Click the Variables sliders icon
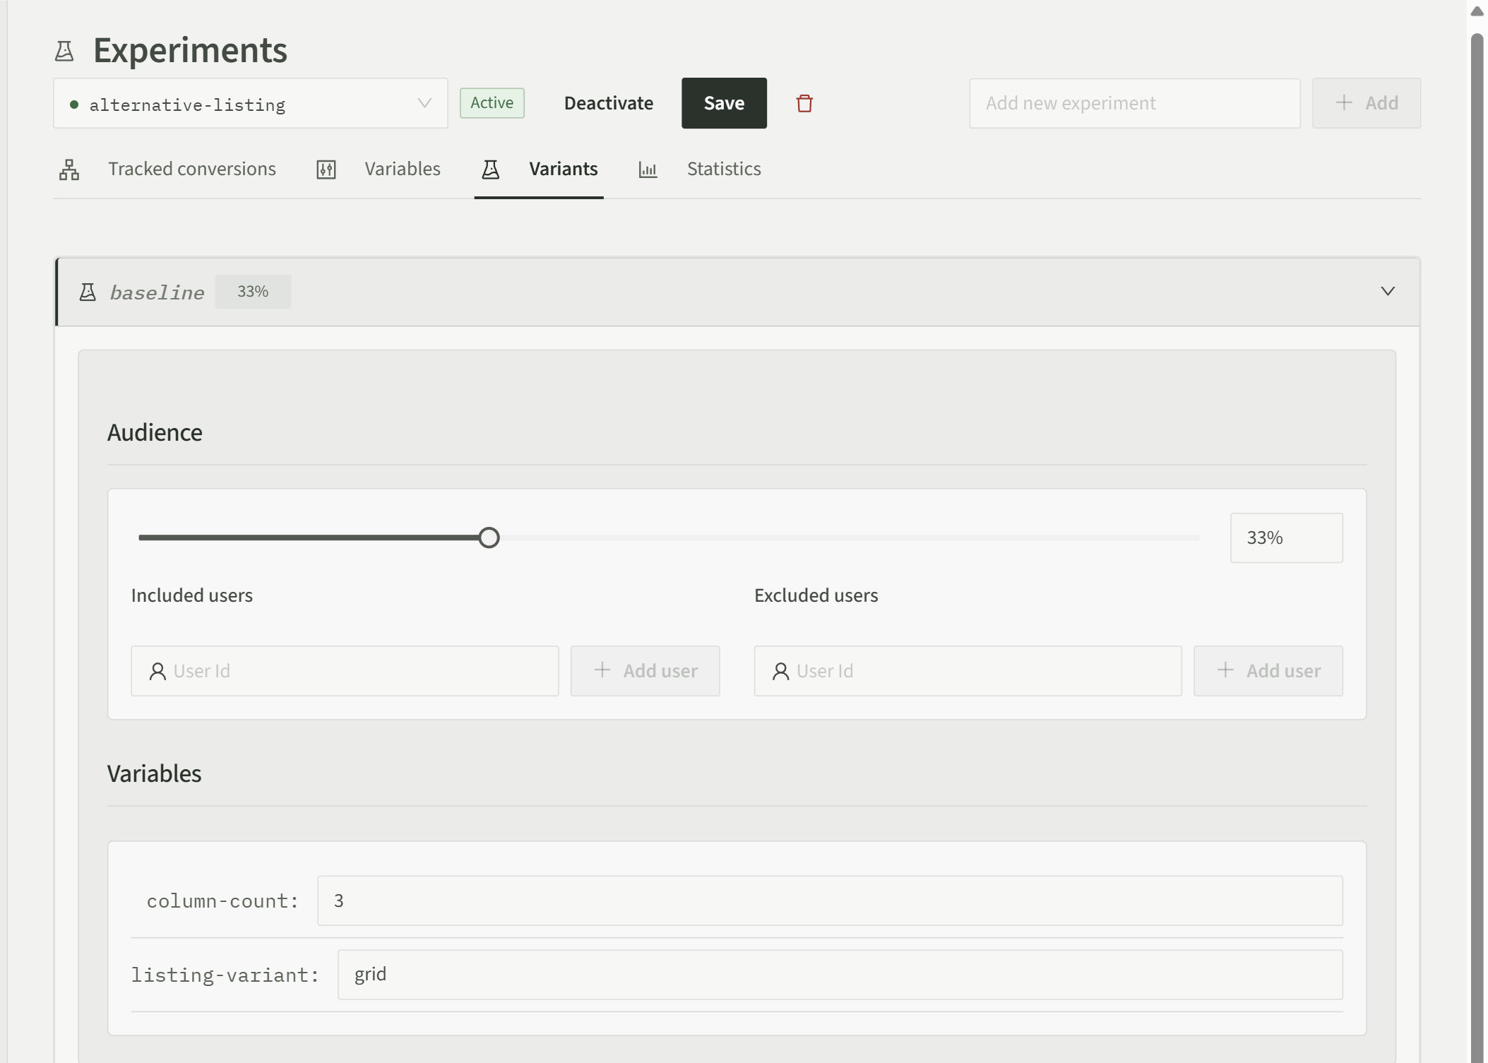 [x=326, y=170]
